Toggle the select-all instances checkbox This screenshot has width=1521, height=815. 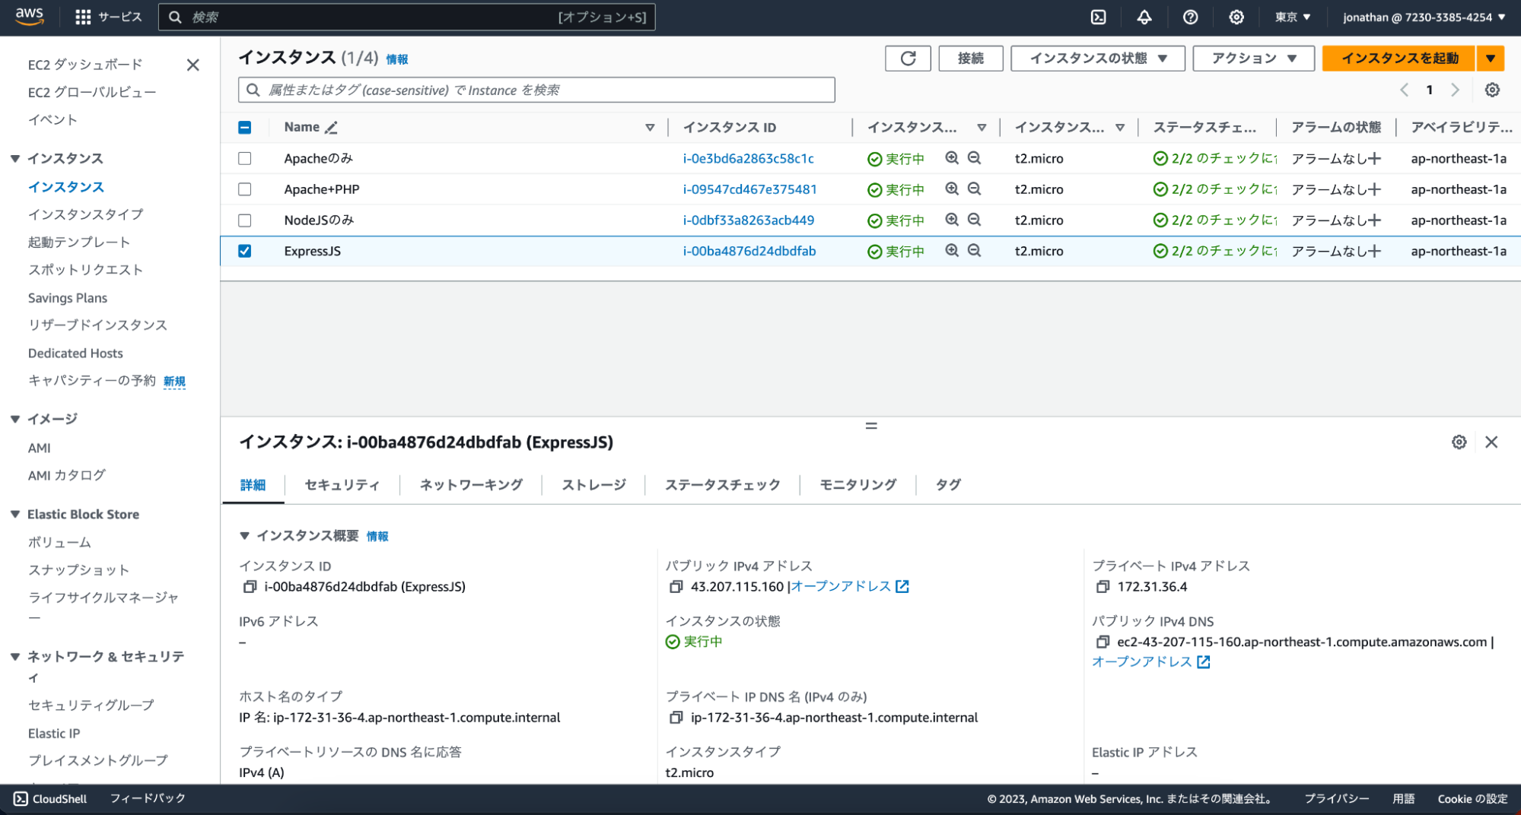244,128
